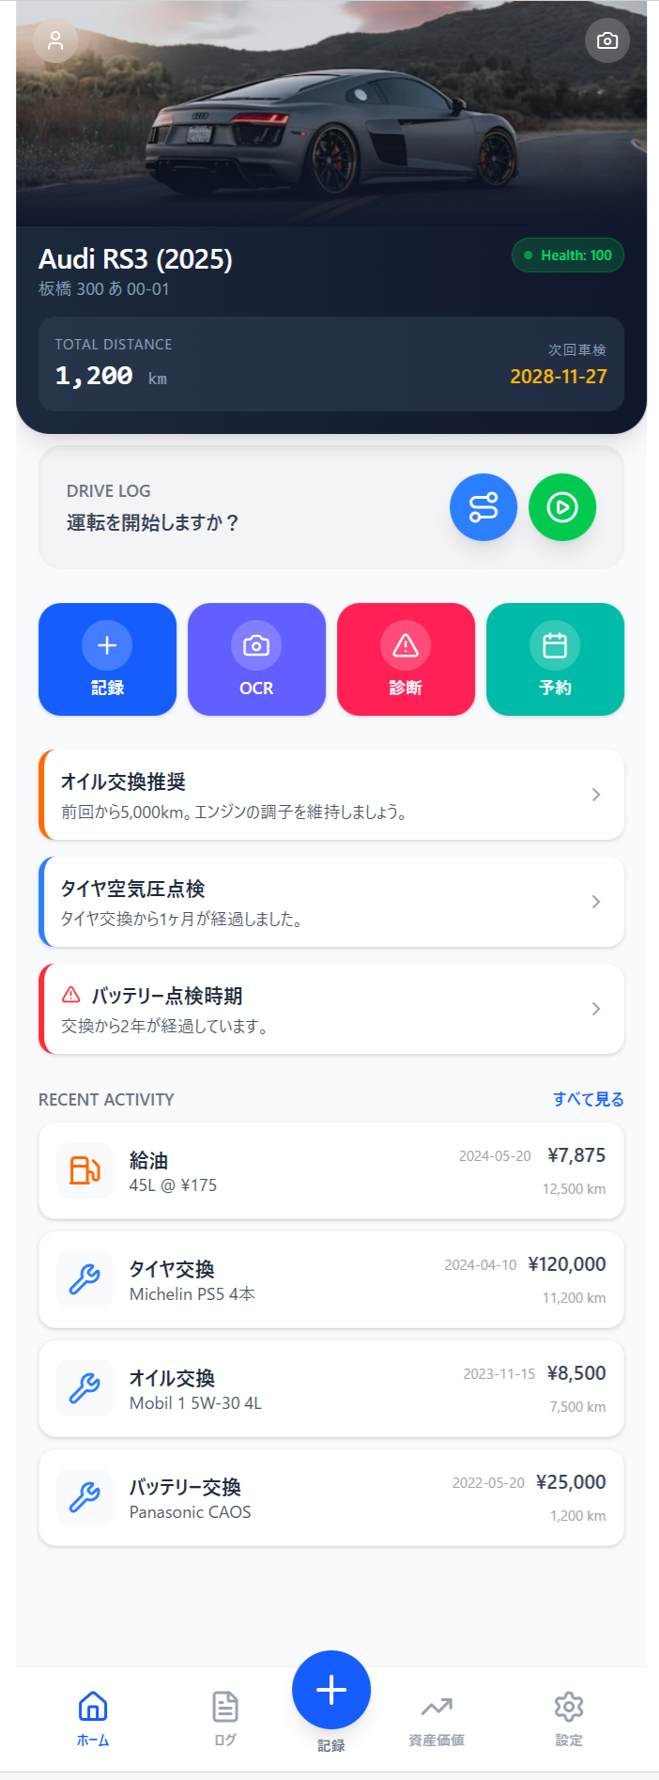
Task: Switch to the ホーム tab
Action: (93, 1718)
